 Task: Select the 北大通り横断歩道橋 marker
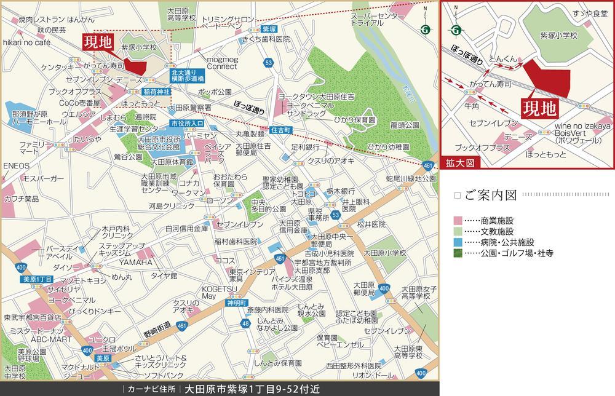click(x=188, y=76)
